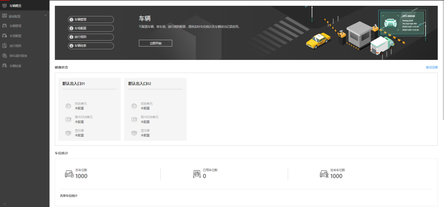Open the 前往运维 link
The width and height of the screenshot is (444, 207).
click(432, 67)
